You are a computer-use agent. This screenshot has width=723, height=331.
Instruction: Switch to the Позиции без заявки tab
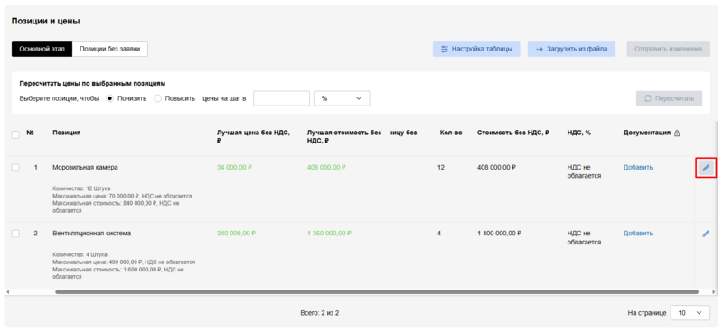tap(109, 49)
